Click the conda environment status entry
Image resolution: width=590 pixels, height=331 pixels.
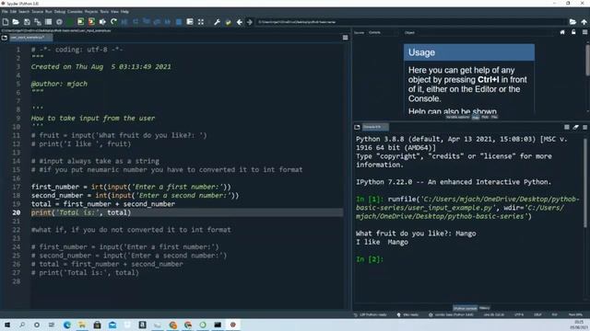pos(451,314)
